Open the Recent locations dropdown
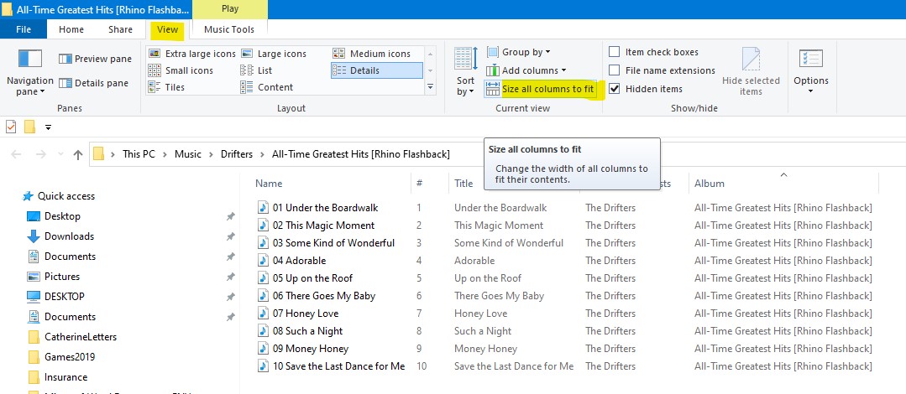 [60, 154]
